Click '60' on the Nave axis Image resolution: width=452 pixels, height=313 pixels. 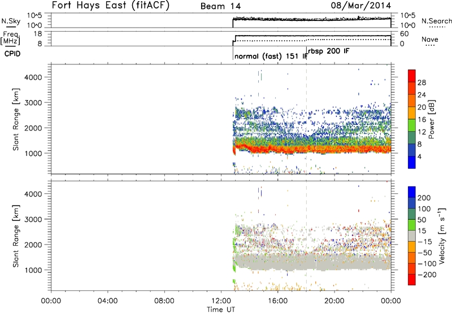click(404, 34)
